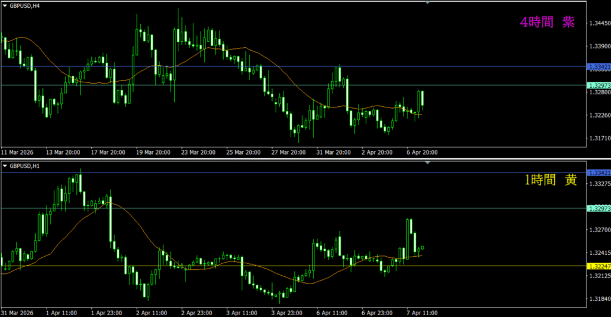The height and width of the screenshot is (317, 611).
Task: Open the dropdown arrow beside GBPUSD,H1
Action: [5, 165]
